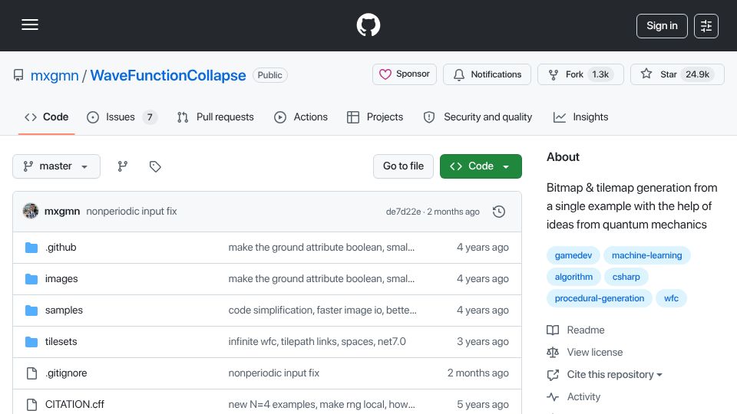This screenshot has width=737, height=414.
Task: Select the procedural-generation topic tag
Action: (x=600, y=298)
